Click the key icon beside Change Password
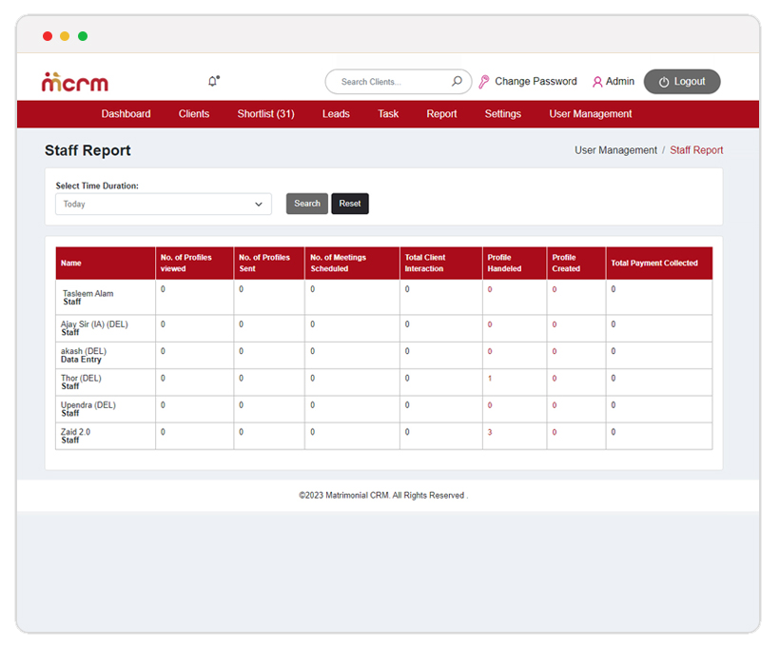 (484, 82)
